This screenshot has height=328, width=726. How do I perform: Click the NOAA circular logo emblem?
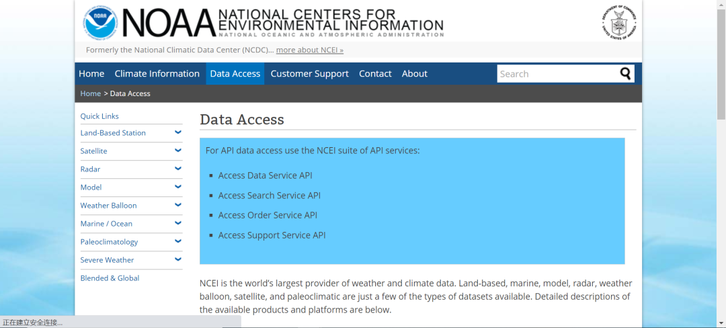(100, 22)
